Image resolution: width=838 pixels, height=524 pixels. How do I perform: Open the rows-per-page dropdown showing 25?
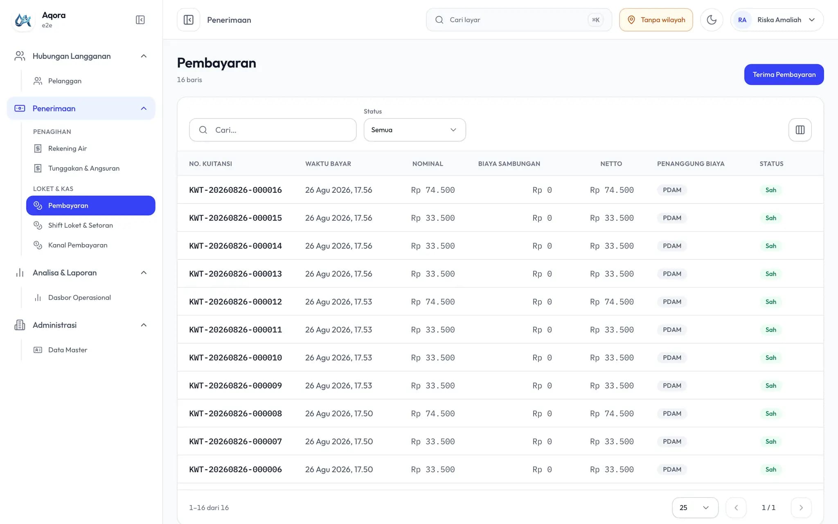[695, 508]
